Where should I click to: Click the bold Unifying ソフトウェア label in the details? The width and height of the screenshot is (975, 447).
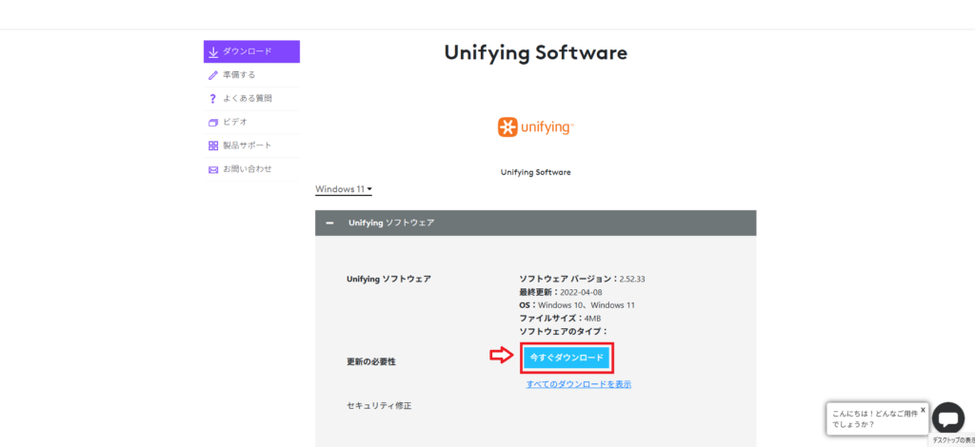[388, 280]
